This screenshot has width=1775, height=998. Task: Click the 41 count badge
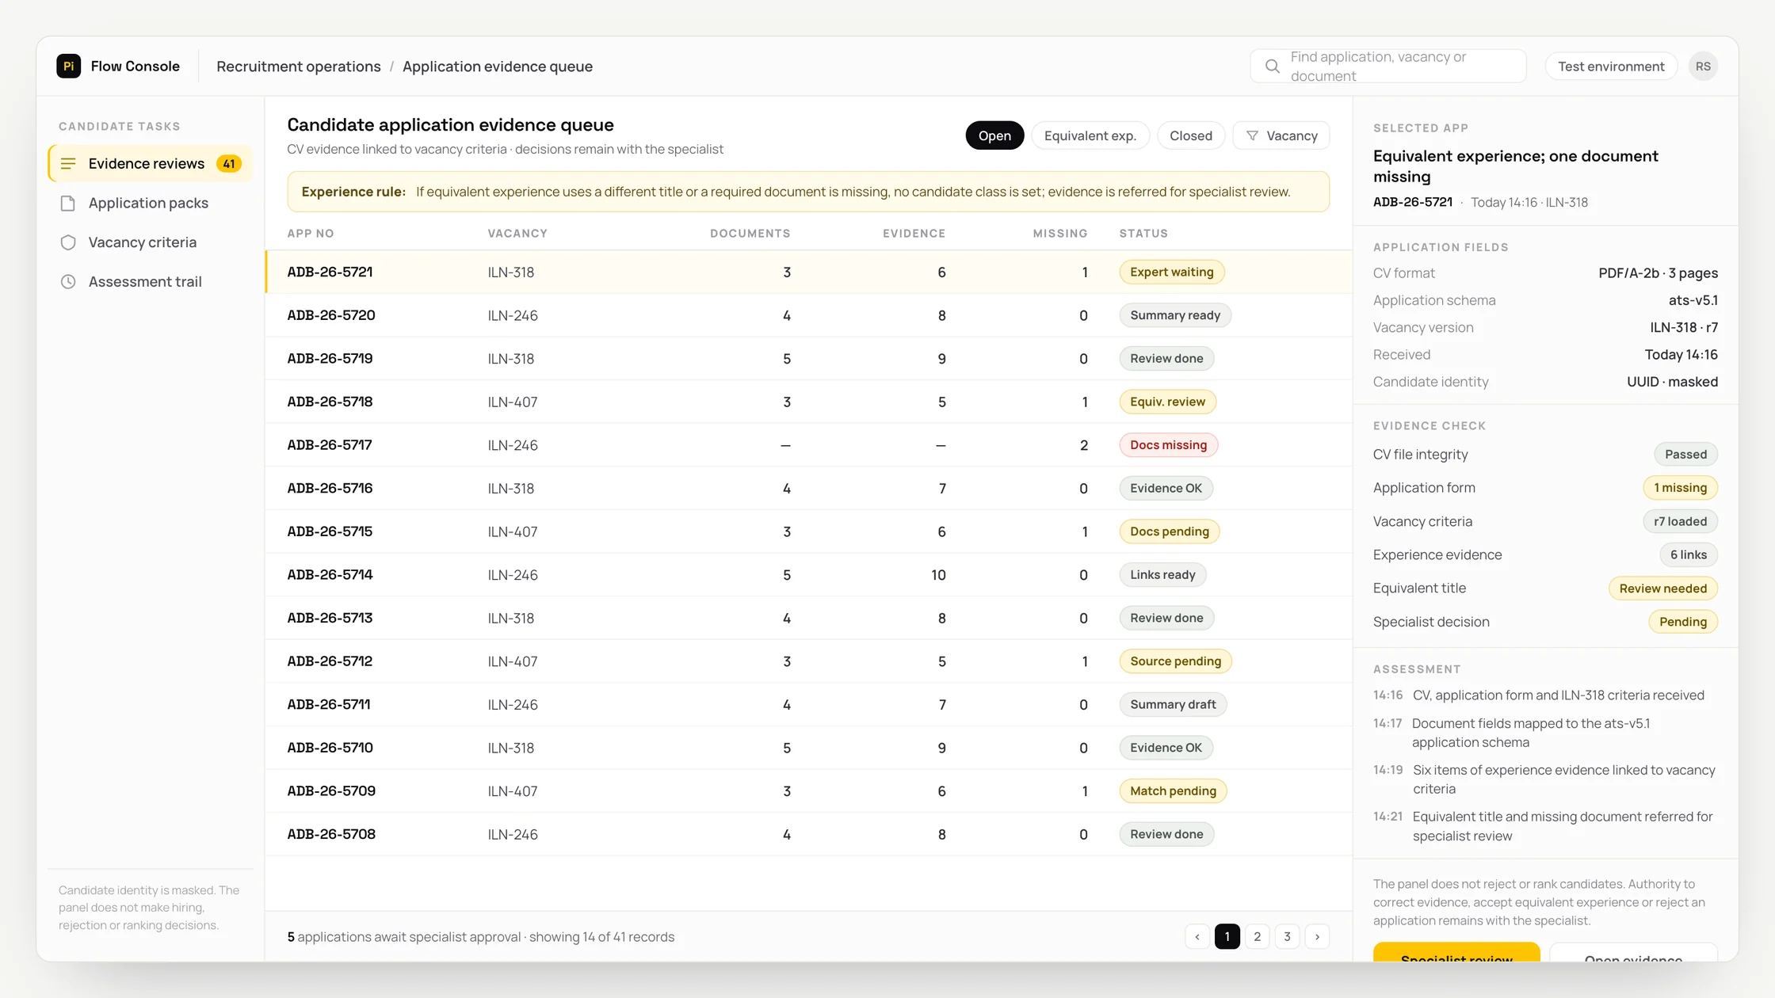229,164
